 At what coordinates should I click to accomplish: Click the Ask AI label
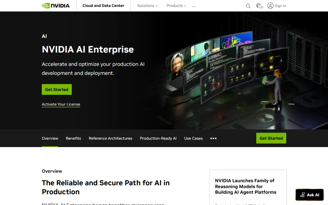313,195
